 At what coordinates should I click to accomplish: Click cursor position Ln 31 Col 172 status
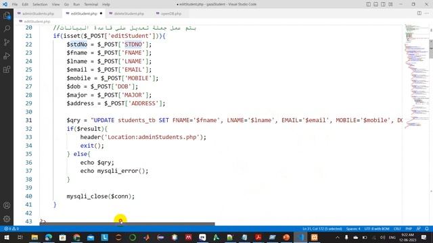(322, 229)
